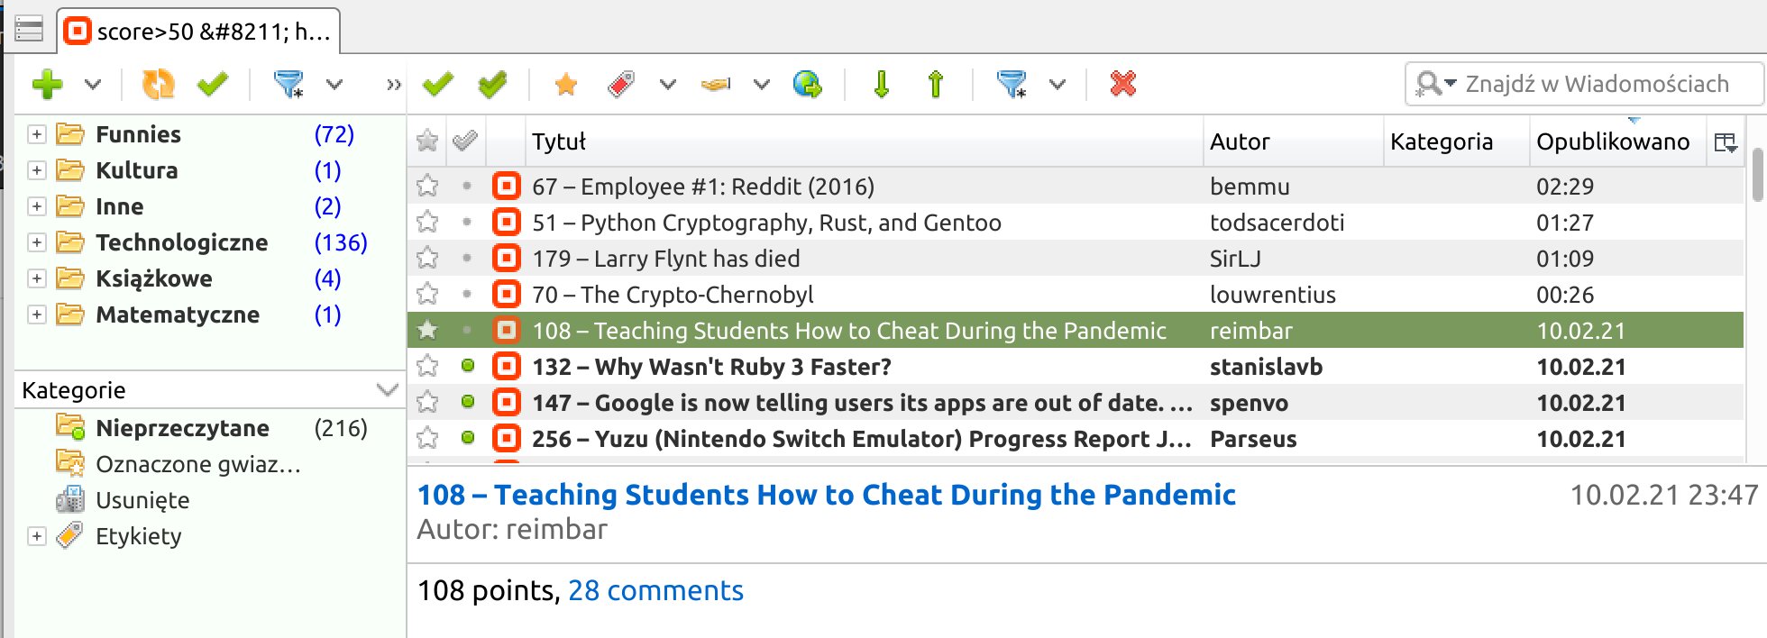1767x638 pixels.
Task: Expand the Etykiety labels tree
Action: click(x=36, y=536)
